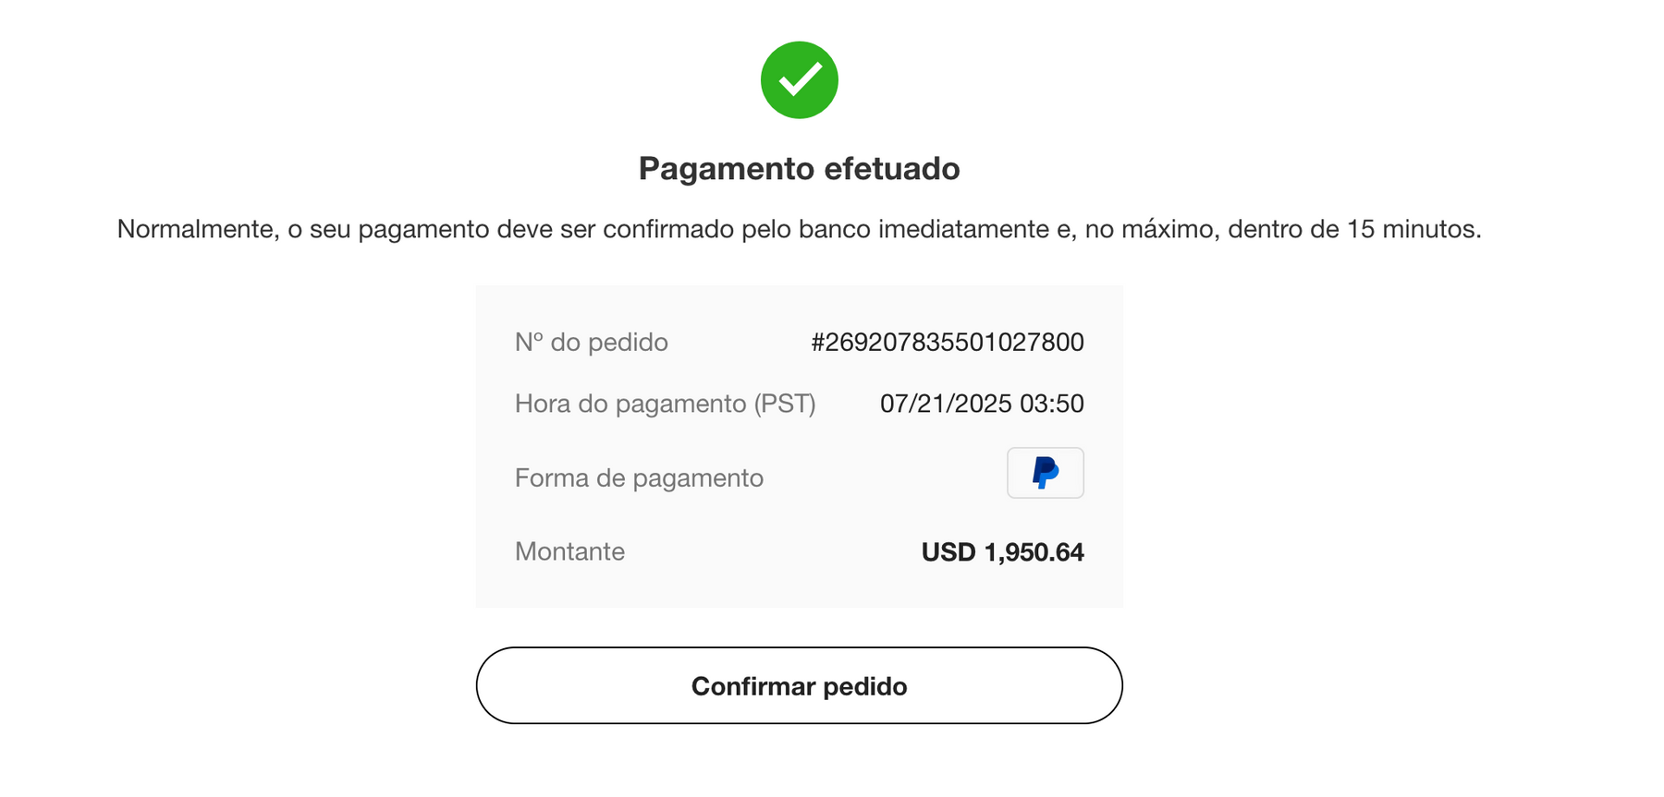Image resolution: width=1664 pixels, height=797 pixels.
Task: Click order number #269207835501027800
Action: point(948,342)
